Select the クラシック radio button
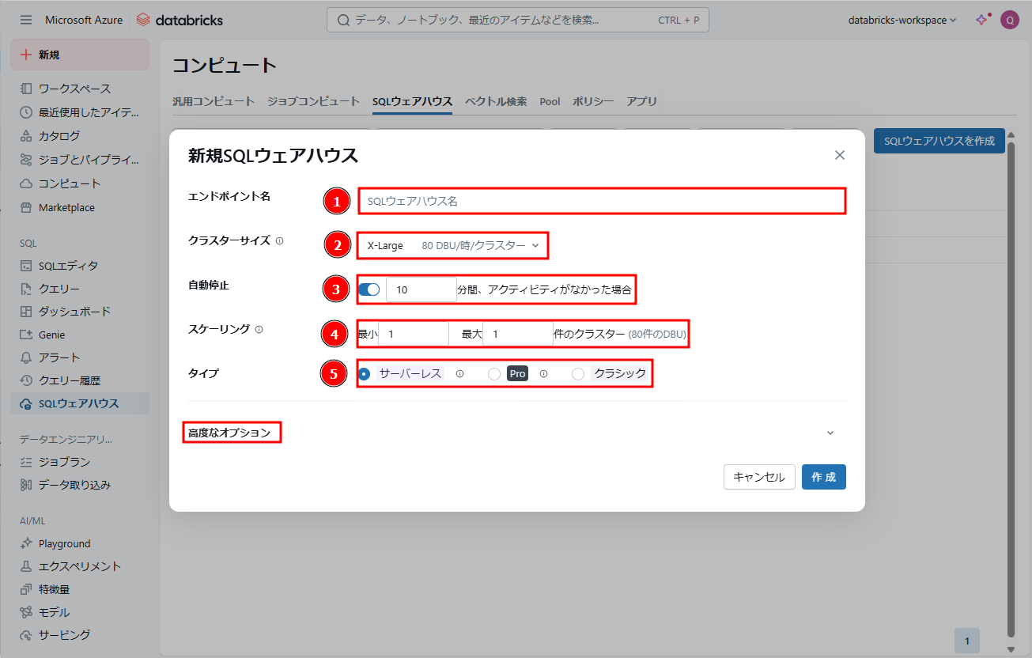The image size is (1032, 658). [x=578, y=374]
